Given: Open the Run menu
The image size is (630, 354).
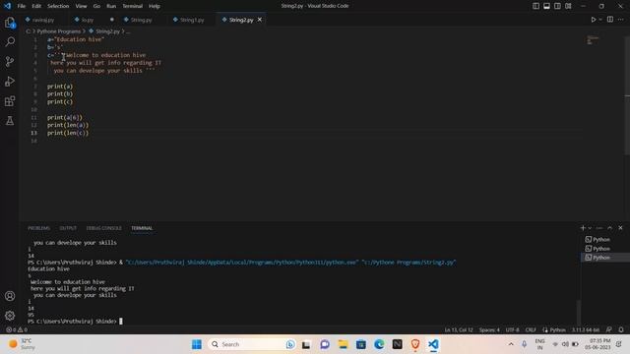Looking at the screenshot, I should click(111, 6).
